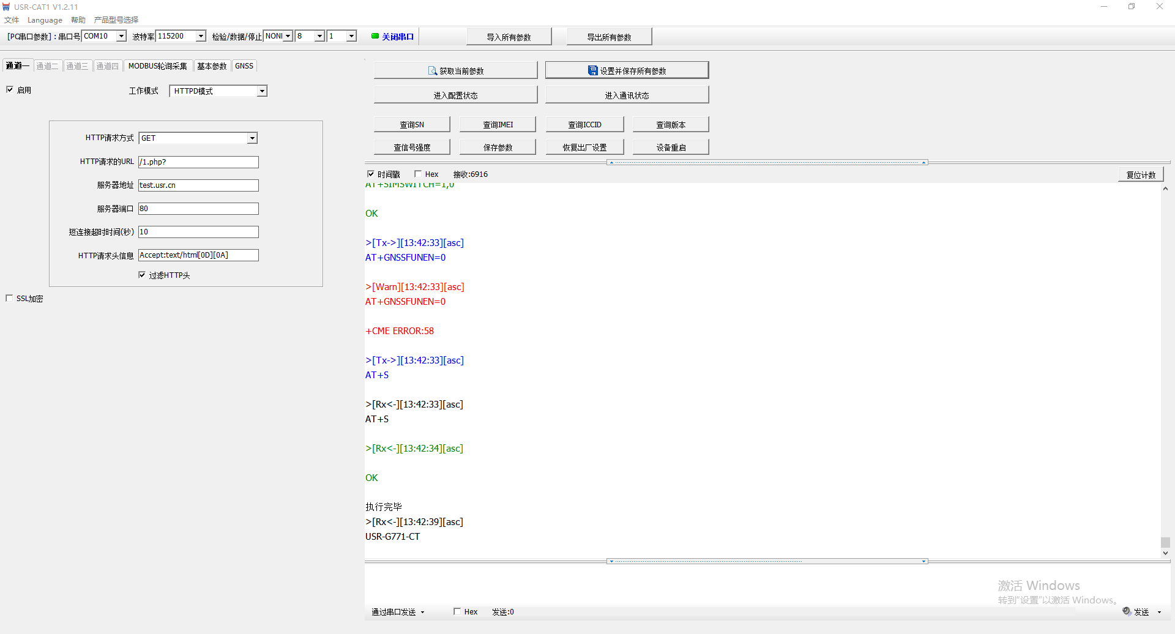Click the send icon beside 发送
This screenshot has height=634, width=1175.
1127,611
